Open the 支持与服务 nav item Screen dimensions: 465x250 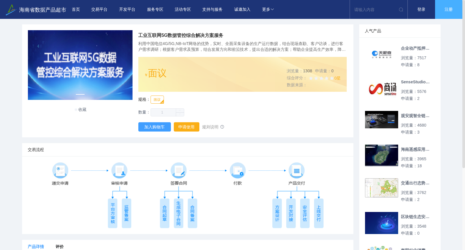(212, 10)
